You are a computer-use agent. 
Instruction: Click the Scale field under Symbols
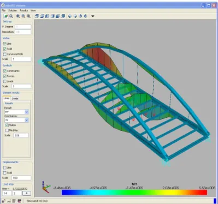point(21,86)
